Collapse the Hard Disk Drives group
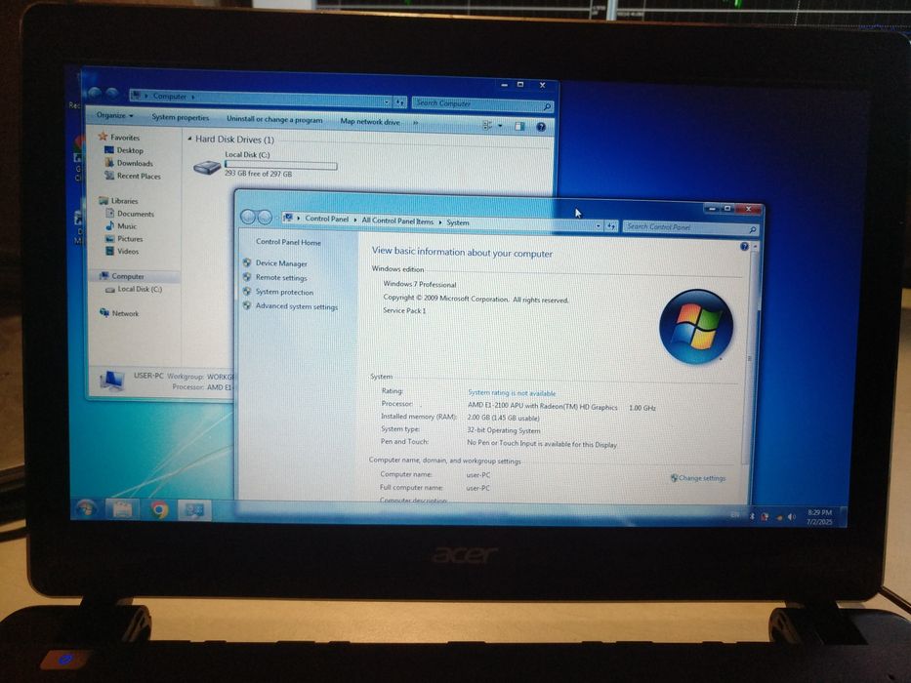The width and height of the screenshot is (911, 683). (190, 139)
